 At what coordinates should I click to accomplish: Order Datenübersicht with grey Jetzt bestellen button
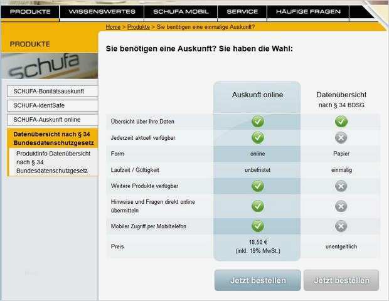coord(341,280)
